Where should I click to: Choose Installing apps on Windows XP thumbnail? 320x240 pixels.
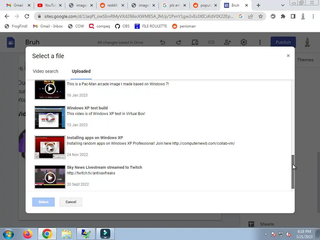pyautogui.click(x=50, y=147)
